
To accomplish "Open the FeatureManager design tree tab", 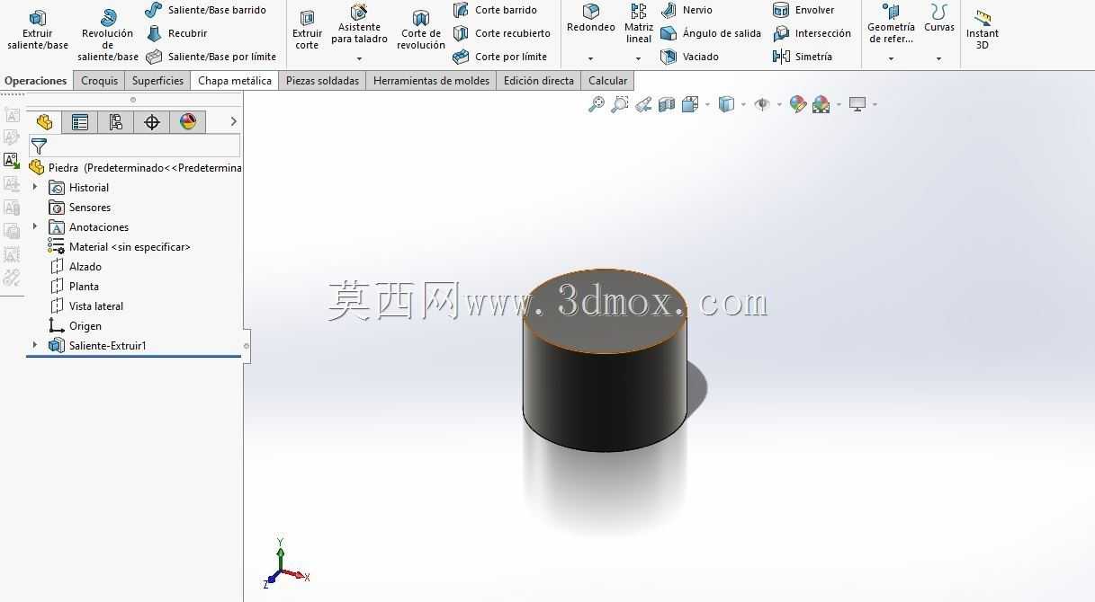I will [44, 122].
